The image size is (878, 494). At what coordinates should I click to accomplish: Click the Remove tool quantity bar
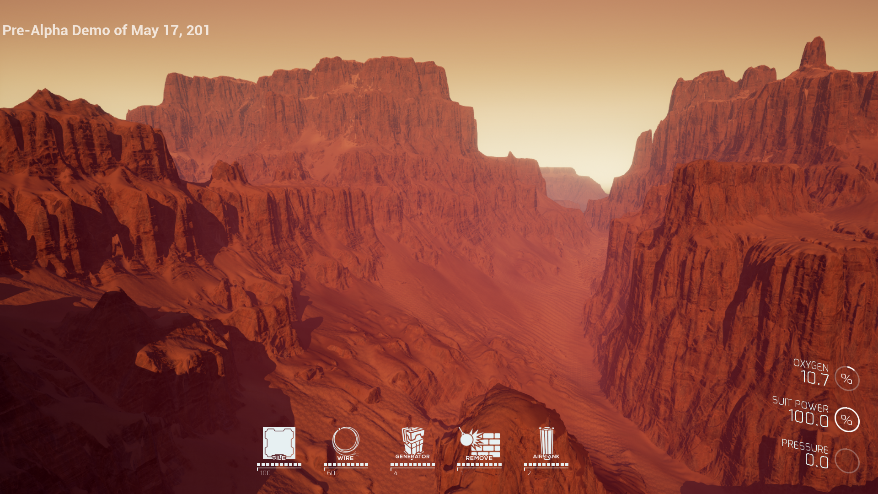pyautogui.click(x=479, y=465)
